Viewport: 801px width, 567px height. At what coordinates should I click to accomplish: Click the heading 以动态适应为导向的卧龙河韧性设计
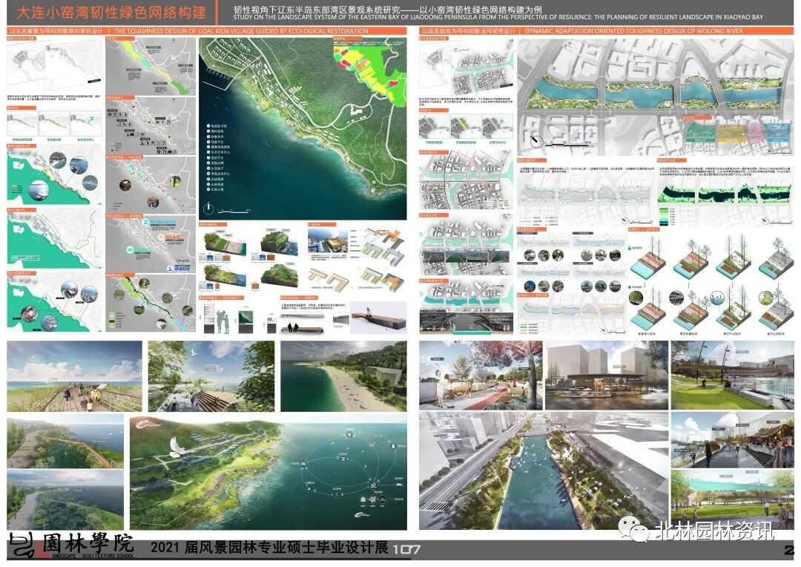(469, 31)
